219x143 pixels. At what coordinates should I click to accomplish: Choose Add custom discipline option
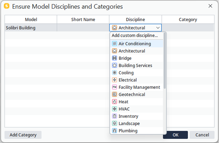[x=137, y=36]
